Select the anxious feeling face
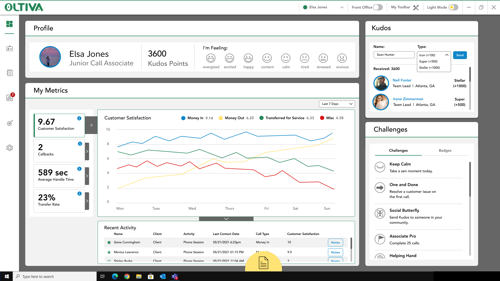Screen dimensions: 500x281 click(342, 58)
